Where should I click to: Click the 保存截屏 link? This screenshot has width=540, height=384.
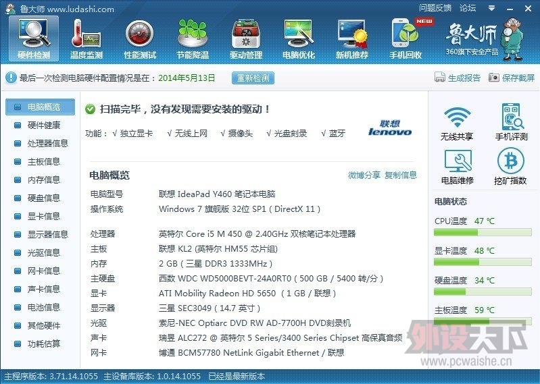tap(518, 78)
